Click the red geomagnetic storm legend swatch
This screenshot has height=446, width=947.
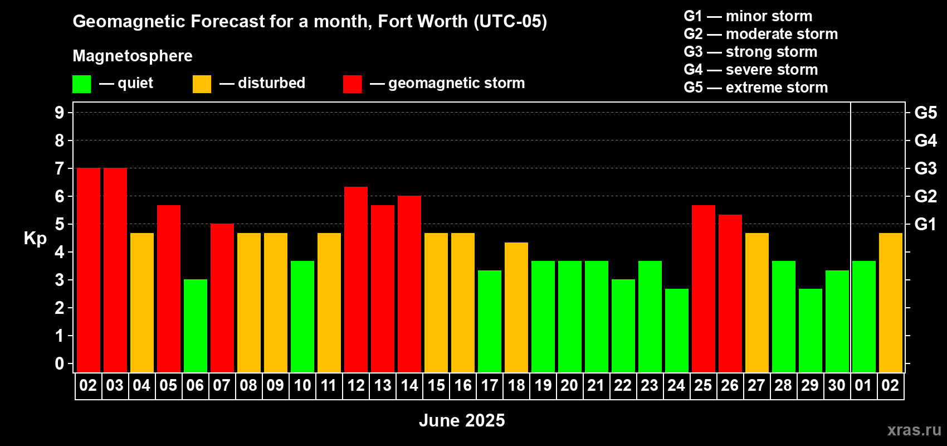tap(352, 84)
